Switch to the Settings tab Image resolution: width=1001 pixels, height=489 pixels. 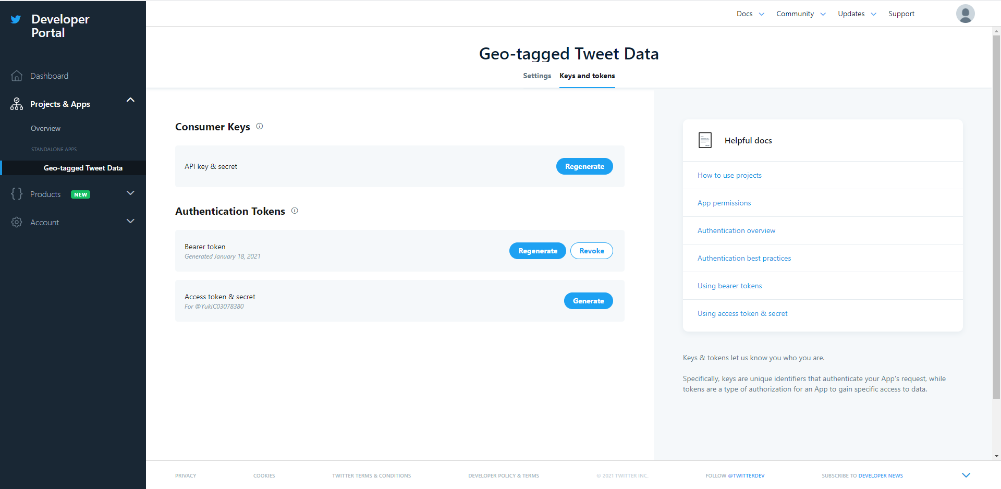click(x=536, y=76)
